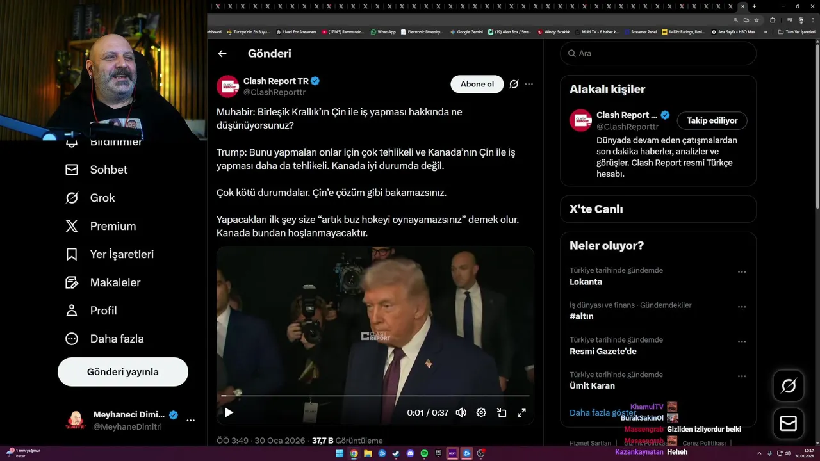Open the floating messages envelope button
820x461 pixels.
(789, 424)
